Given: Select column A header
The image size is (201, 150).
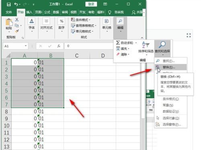Looking at the screenshot, I should pos(25,56).
